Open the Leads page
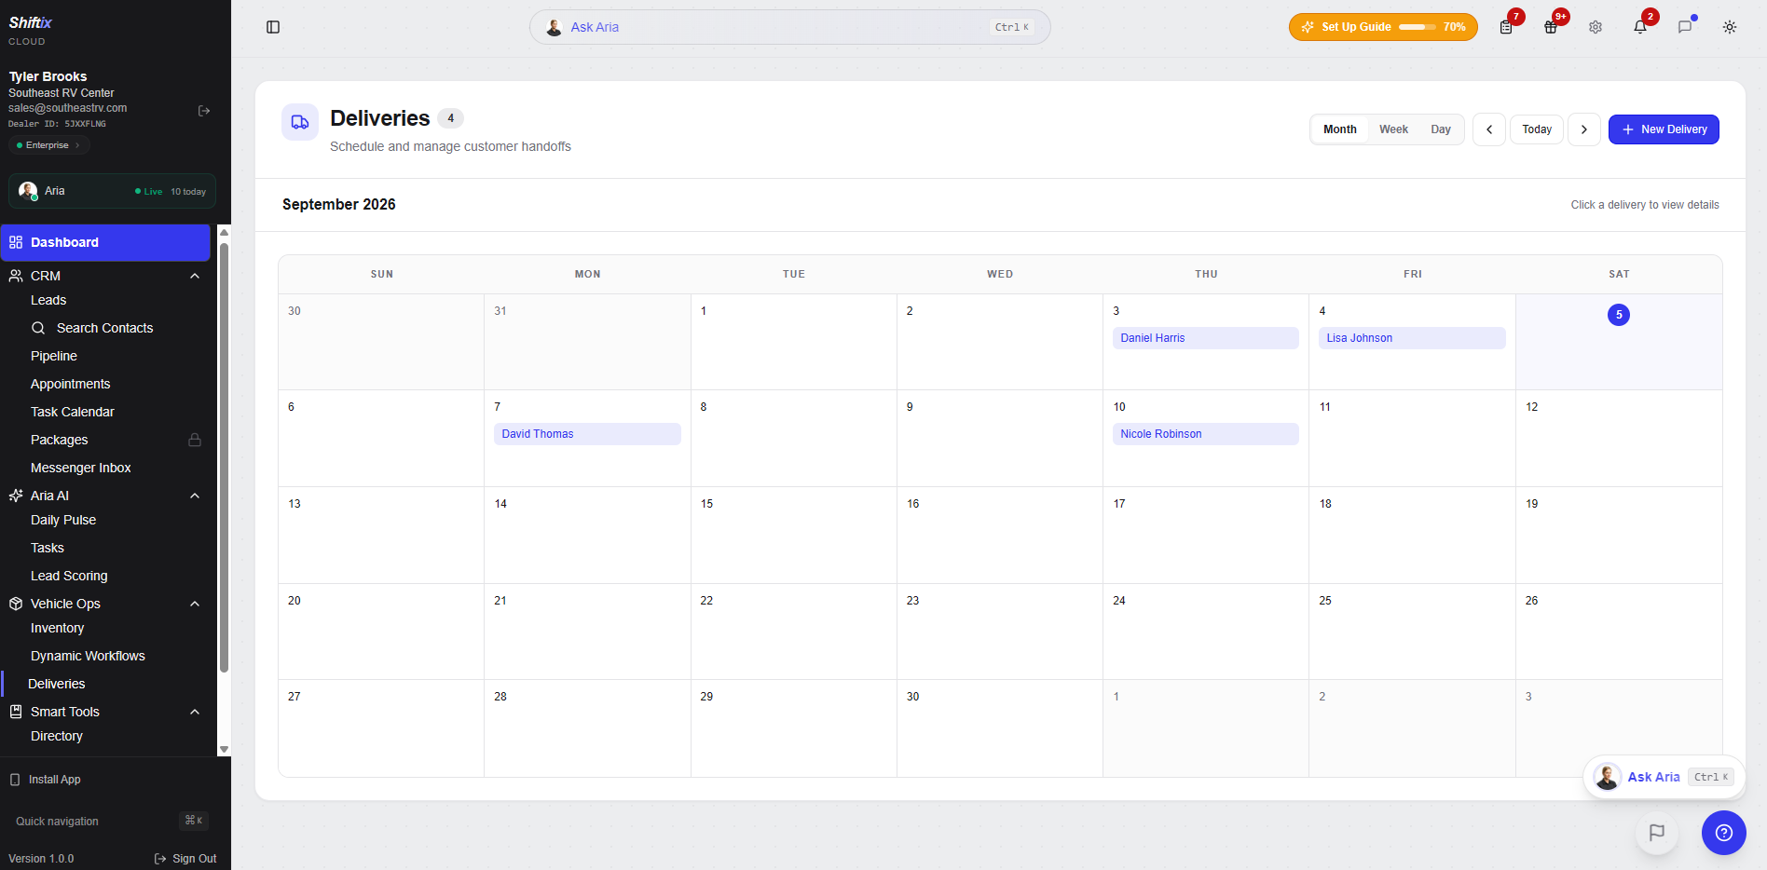Viewport: 1767px width, 870px height. 48,300
